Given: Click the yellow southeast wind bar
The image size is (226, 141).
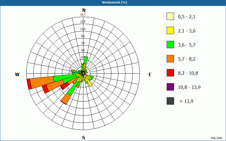Looking at the screenshot, I should [90, 84].
